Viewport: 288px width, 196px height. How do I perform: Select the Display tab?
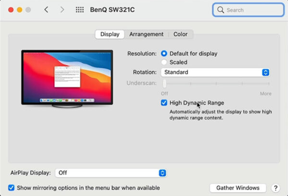110,35
